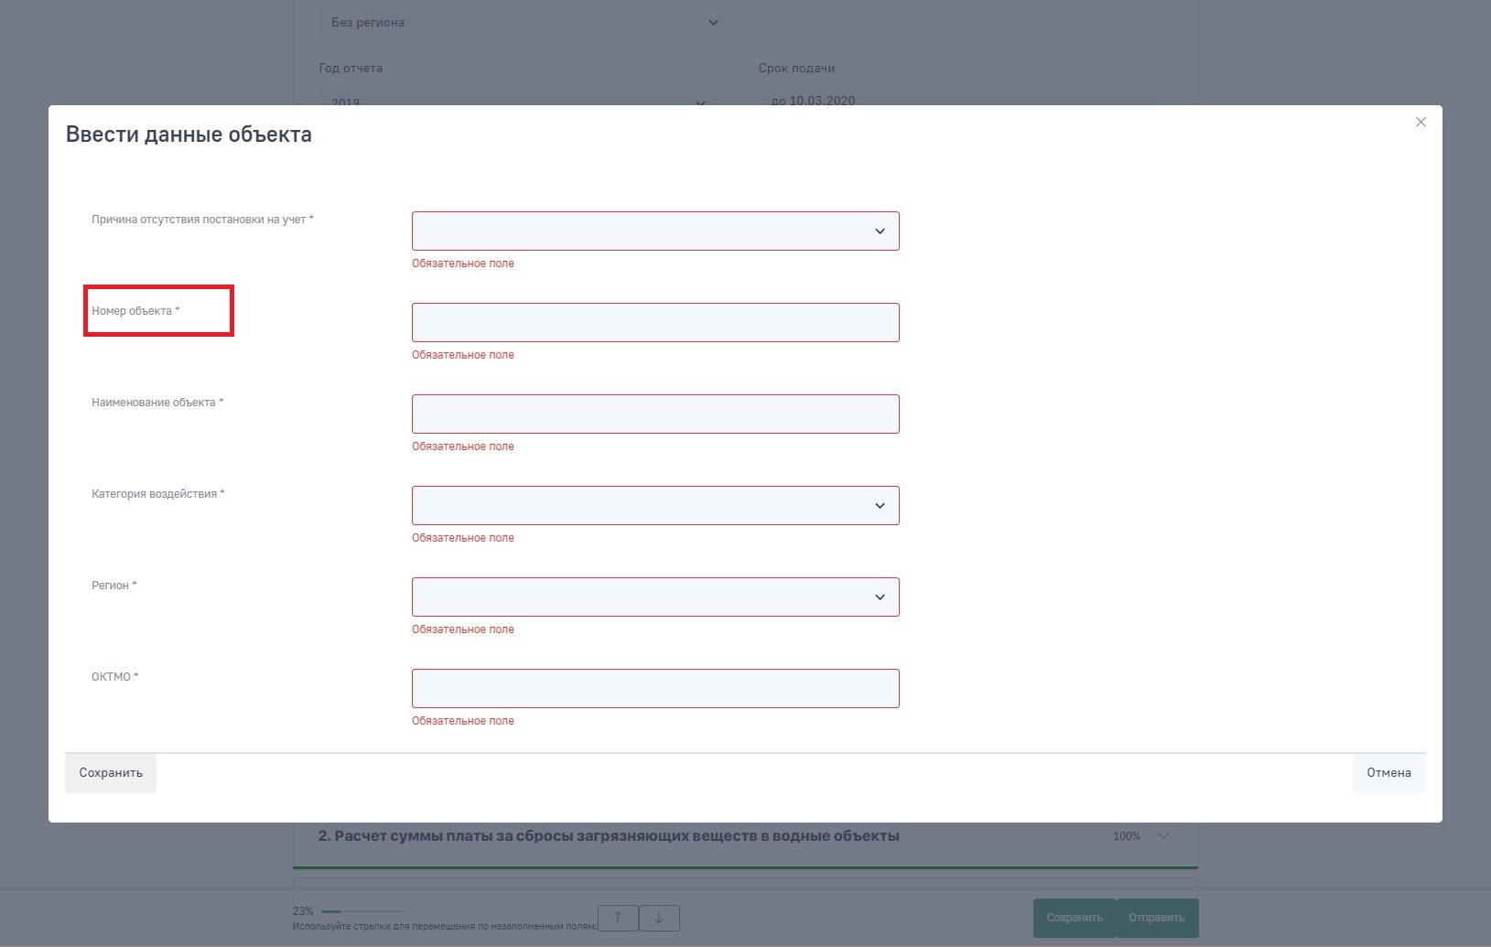Expand section 2 chevron next to 100%

(x=1163, y=836)
